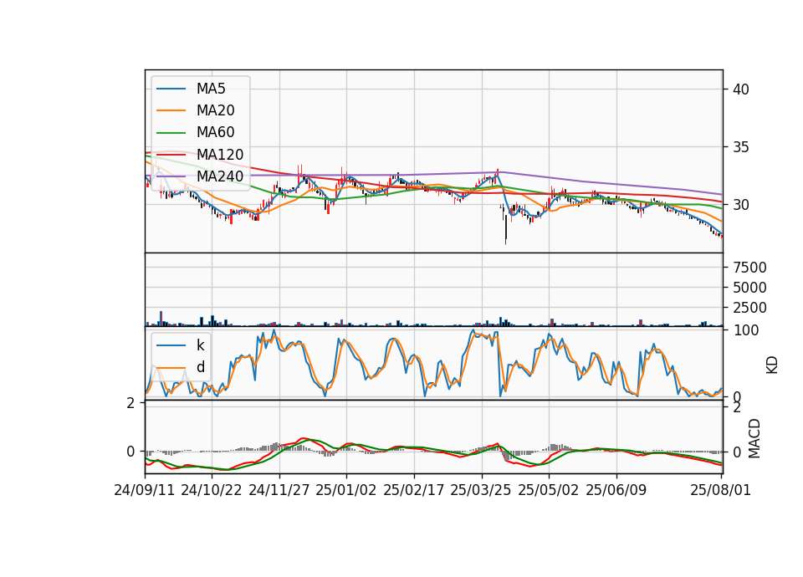Click the k legend label in KD panel
803x577 pixels.
coord(201,345)
